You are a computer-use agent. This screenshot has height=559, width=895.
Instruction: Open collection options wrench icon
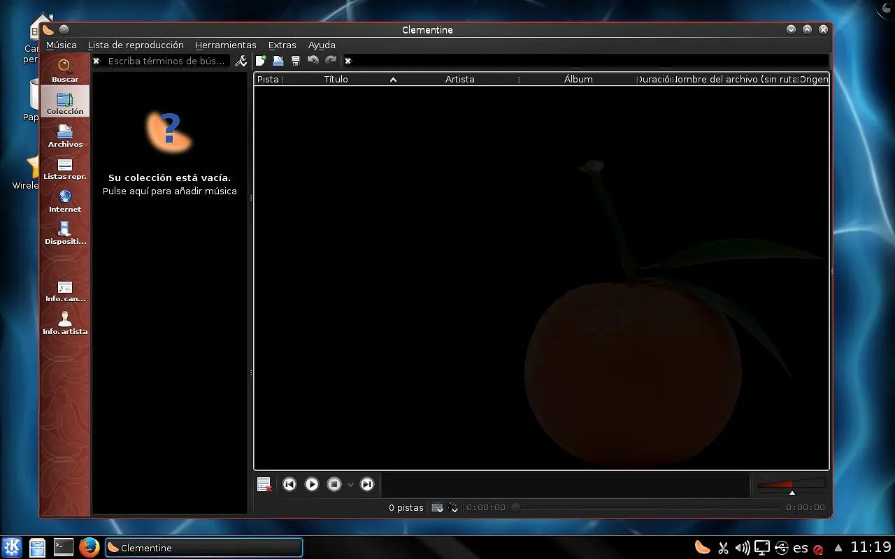(241, 61)
